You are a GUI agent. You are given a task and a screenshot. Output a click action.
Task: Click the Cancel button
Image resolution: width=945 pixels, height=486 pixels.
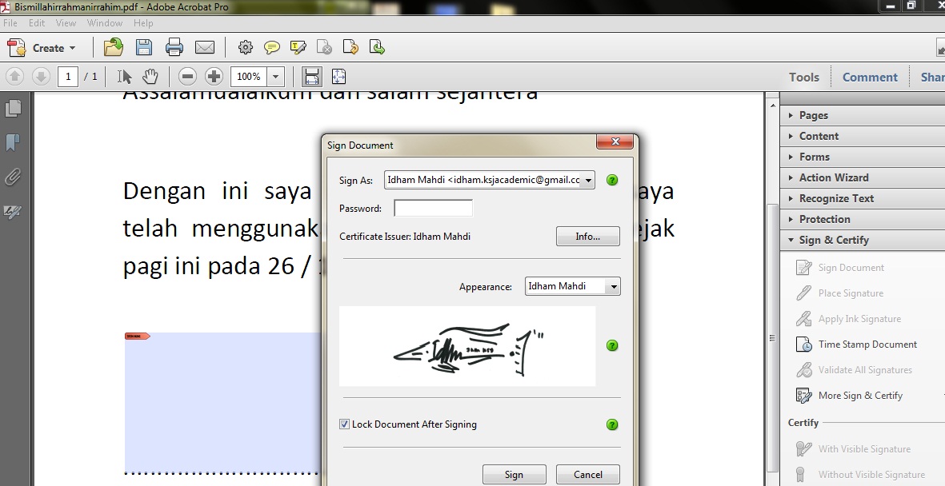click(587, 475)
